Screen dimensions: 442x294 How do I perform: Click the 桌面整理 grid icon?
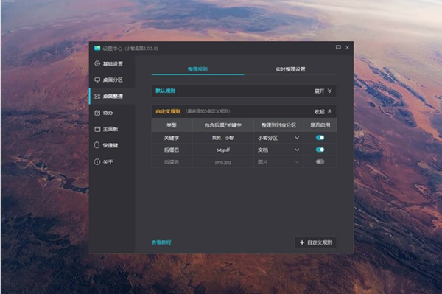click(x=97, y=97)
